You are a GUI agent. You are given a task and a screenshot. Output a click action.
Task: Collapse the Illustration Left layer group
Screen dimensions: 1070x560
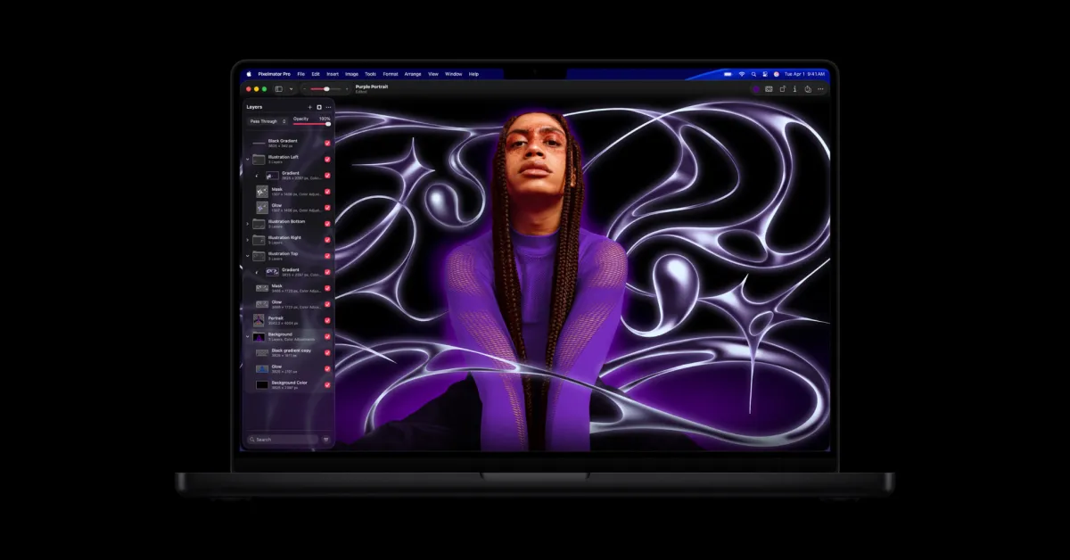click(x=249, y=158)
